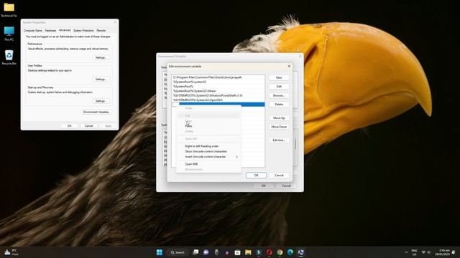Viewport: 460px width, 258px height.
Task: Choose Show Unicode control characters
Action: 208,151
